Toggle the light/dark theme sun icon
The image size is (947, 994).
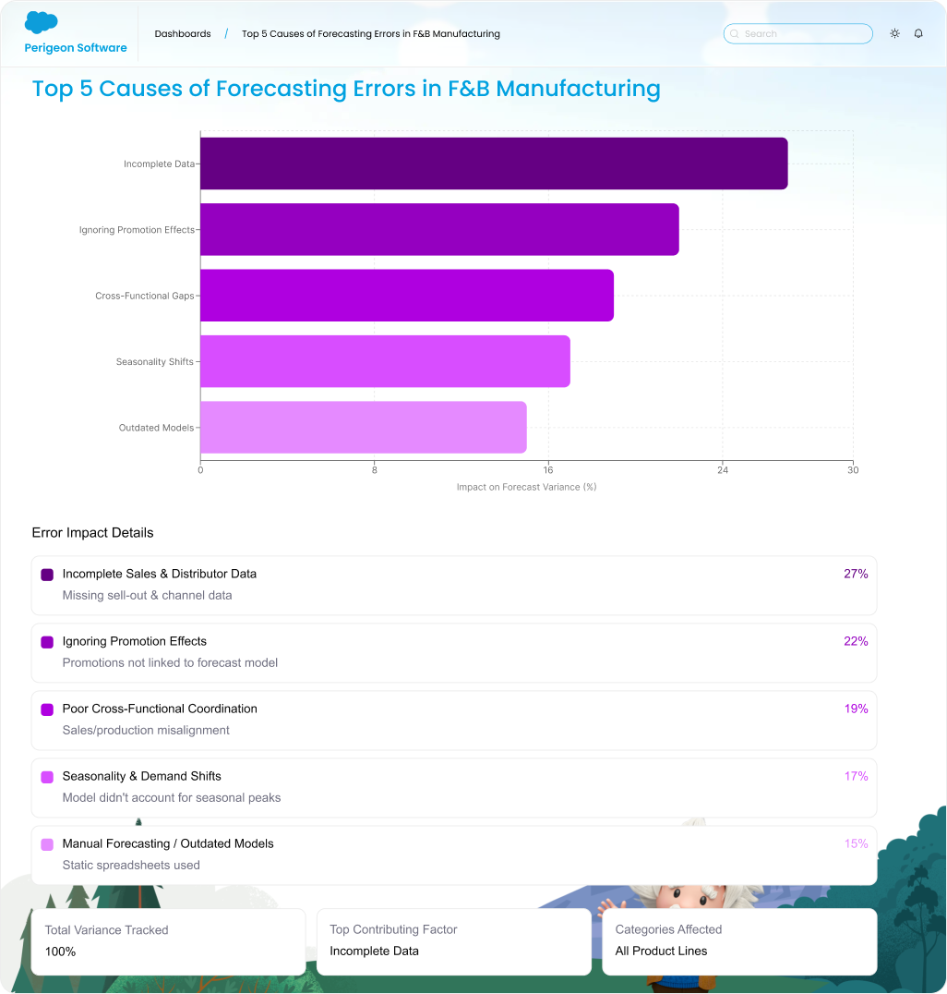894,33
